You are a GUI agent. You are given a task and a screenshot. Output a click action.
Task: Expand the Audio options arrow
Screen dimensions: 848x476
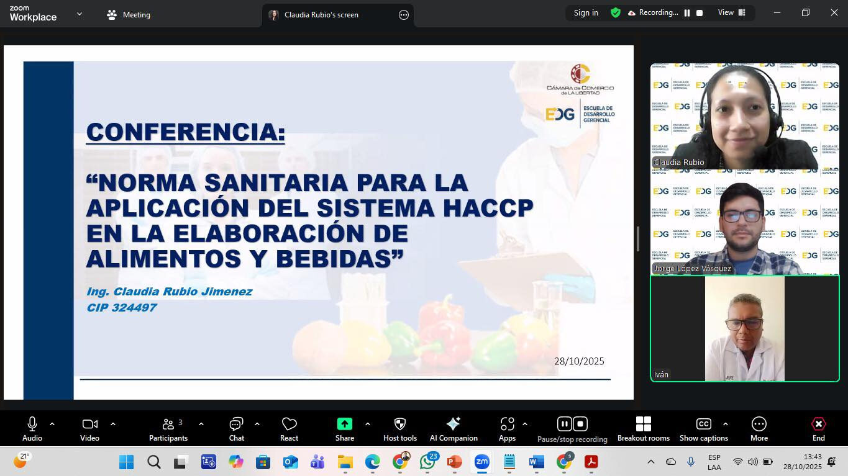[52, 424]
